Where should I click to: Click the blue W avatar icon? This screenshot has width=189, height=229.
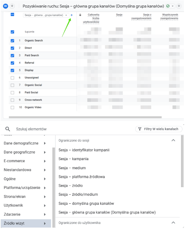pyautogui.click(x=5, y=6)
